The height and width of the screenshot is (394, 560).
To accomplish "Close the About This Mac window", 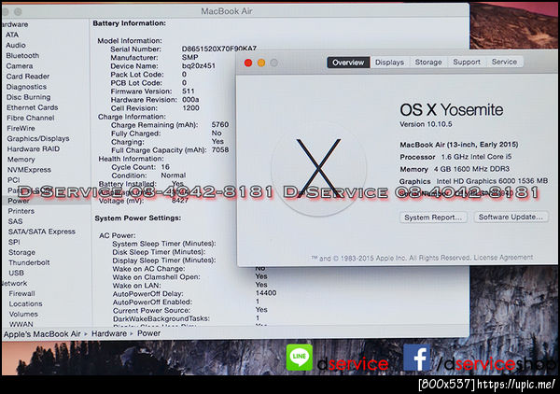I will point(248,63).
